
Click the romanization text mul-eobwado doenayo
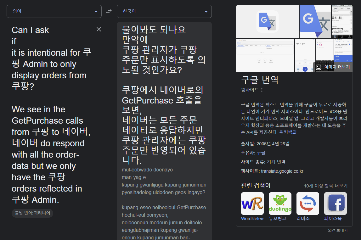[x=147, y=170]
